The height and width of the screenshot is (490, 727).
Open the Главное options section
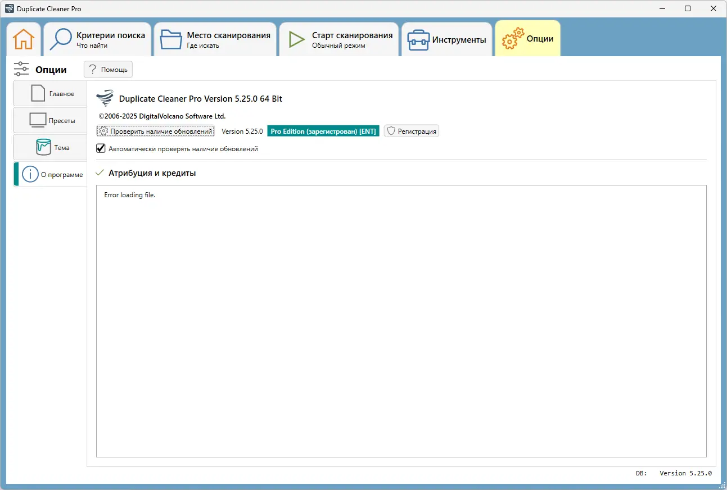pyautogui.click(x=50, y=93)
